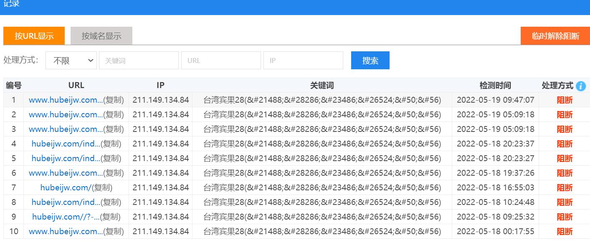Click the 搜索 search button
590x245 pixels.
370,60
